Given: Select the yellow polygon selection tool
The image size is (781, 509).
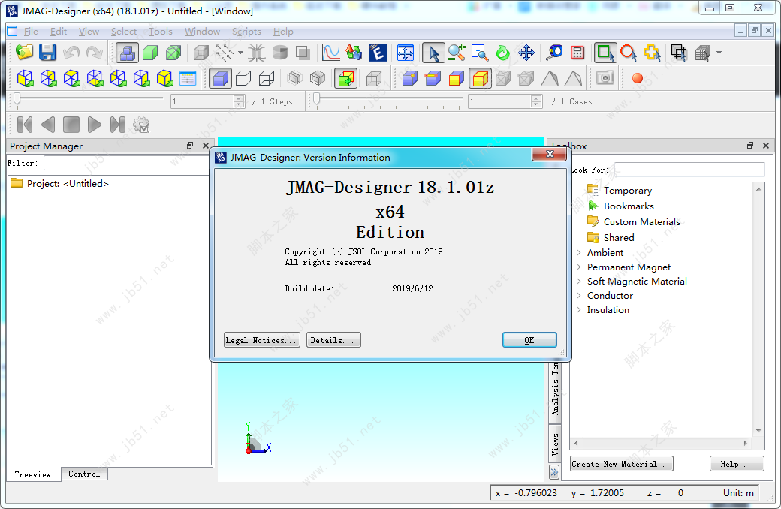Looking at the screenshot, I should tap(652, 53).
